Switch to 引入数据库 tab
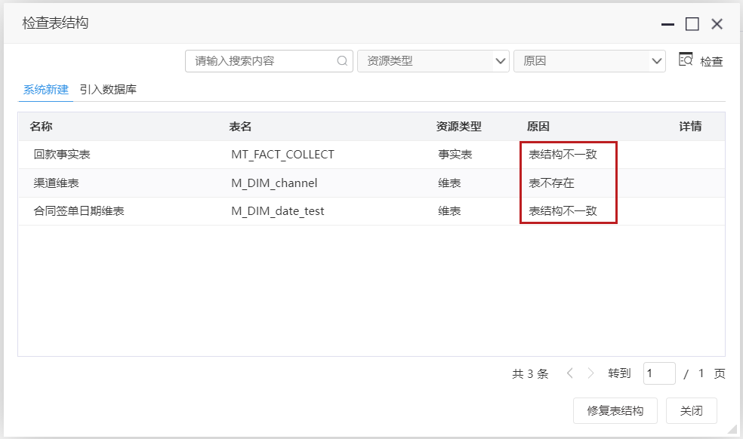 (108, 90)
